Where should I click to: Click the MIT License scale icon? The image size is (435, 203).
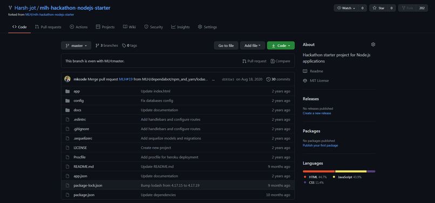[x=305, y=81]
